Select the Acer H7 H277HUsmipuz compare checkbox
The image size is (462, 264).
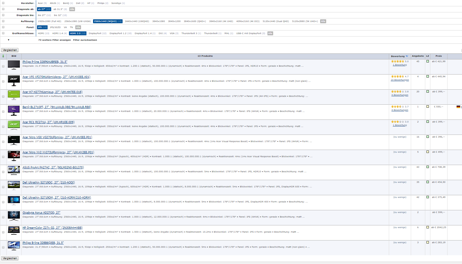(x=3, y=97)
